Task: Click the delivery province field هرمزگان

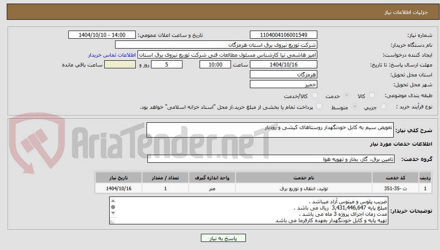Action: point(284,74)
